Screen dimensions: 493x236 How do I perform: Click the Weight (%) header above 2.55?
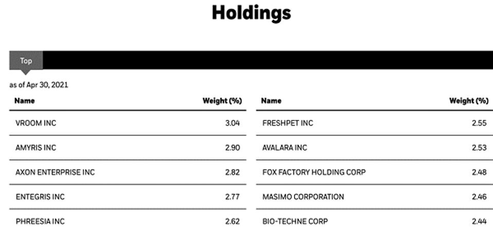point(468,101)
